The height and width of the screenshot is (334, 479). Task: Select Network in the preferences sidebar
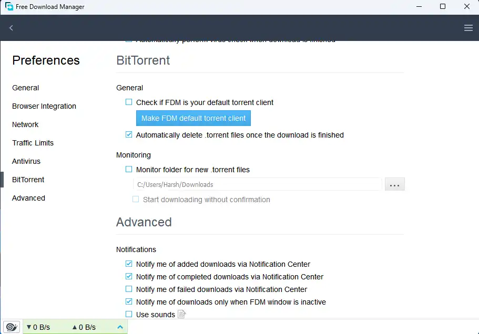(25, 124)
